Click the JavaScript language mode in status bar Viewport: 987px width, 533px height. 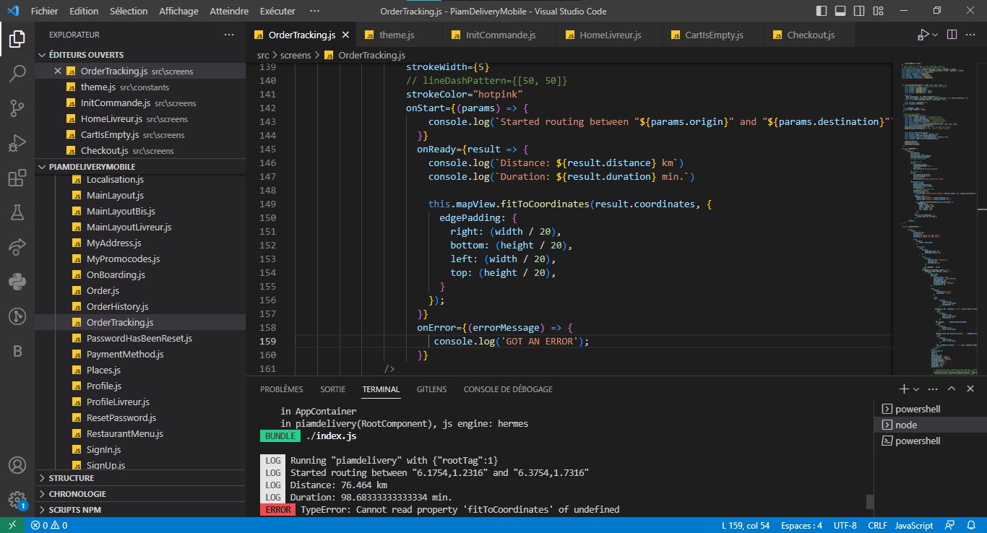(x=915, y=526)
